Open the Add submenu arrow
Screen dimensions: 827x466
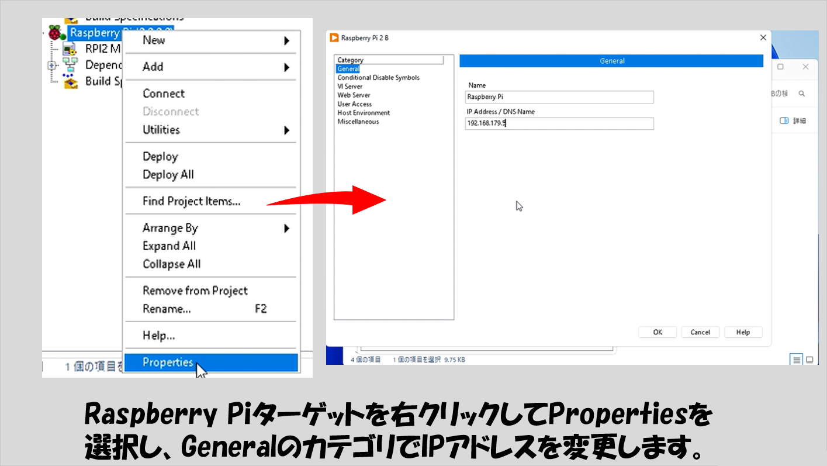(x=287, y=67)
